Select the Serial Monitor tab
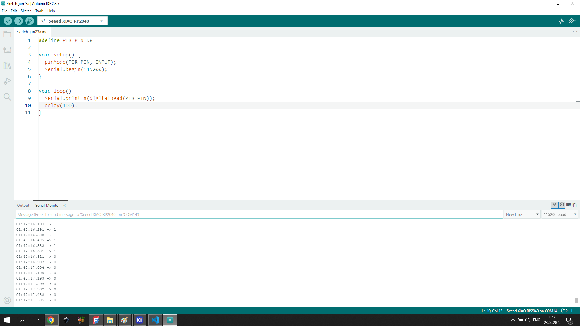This screenshot has height=326, width=580. pyautogui.click(x=47, y=206)
